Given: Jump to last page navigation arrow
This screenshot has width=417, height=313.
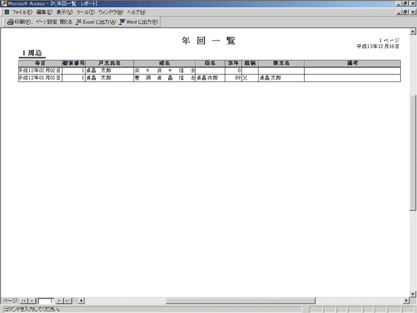Looking at the screenshot, I should click(x=68, y=301).
